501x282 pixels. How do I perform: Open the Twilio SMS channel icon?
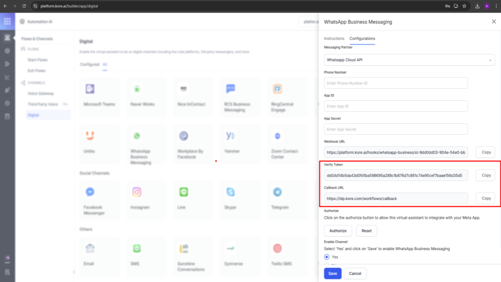(x=277, y=249)
